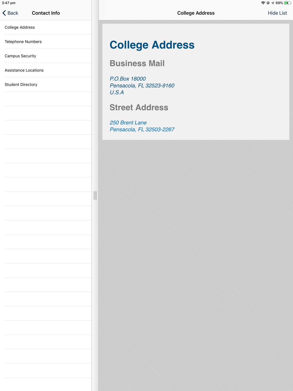Tap the U.S.A address line

[117, 92]
